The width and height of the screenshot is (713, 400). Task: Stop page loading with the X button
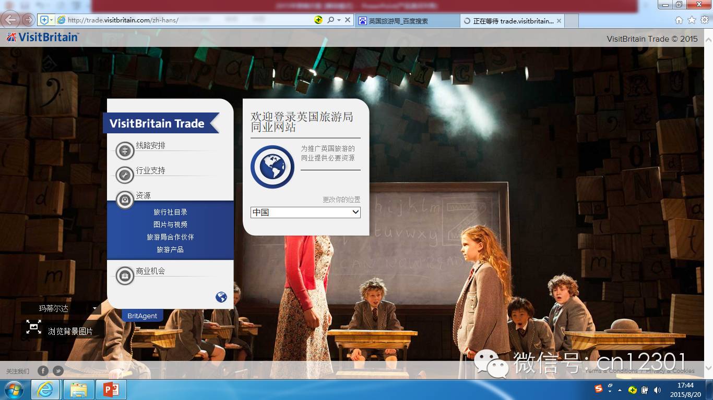click(x=348, y=20)
